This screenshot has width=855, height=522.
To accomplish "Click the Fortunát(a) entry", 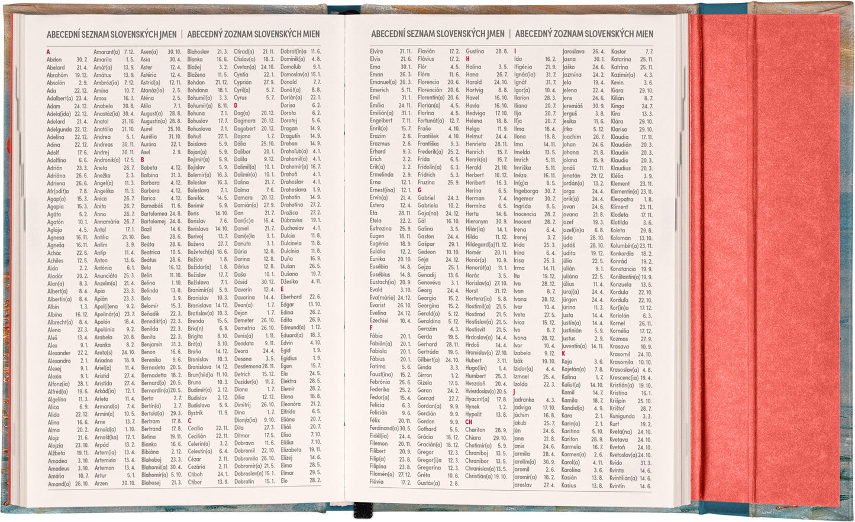I will click(431, 121).
